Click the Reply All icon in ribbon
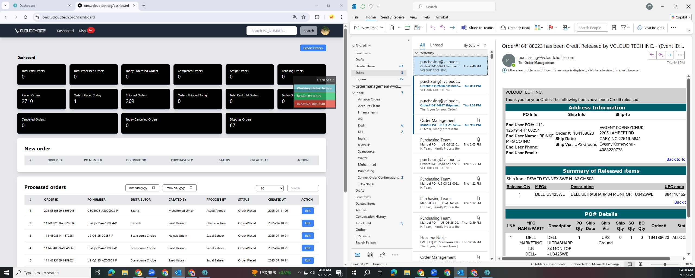 (x=443, y=28)
